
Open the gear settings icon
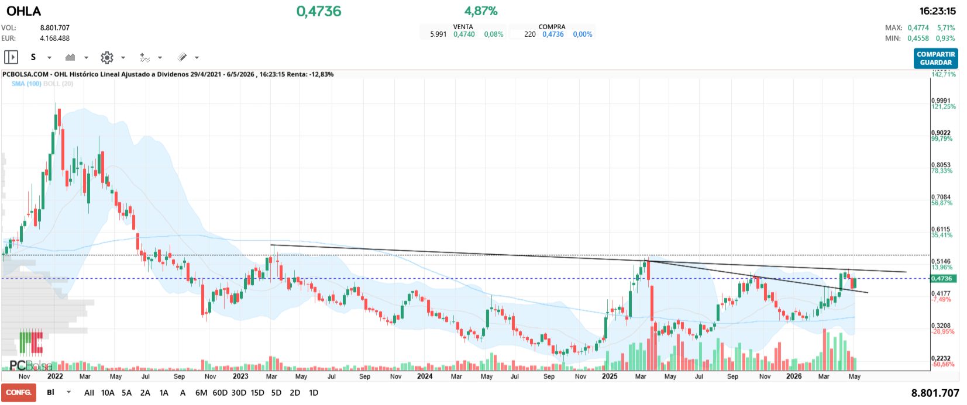106,57
